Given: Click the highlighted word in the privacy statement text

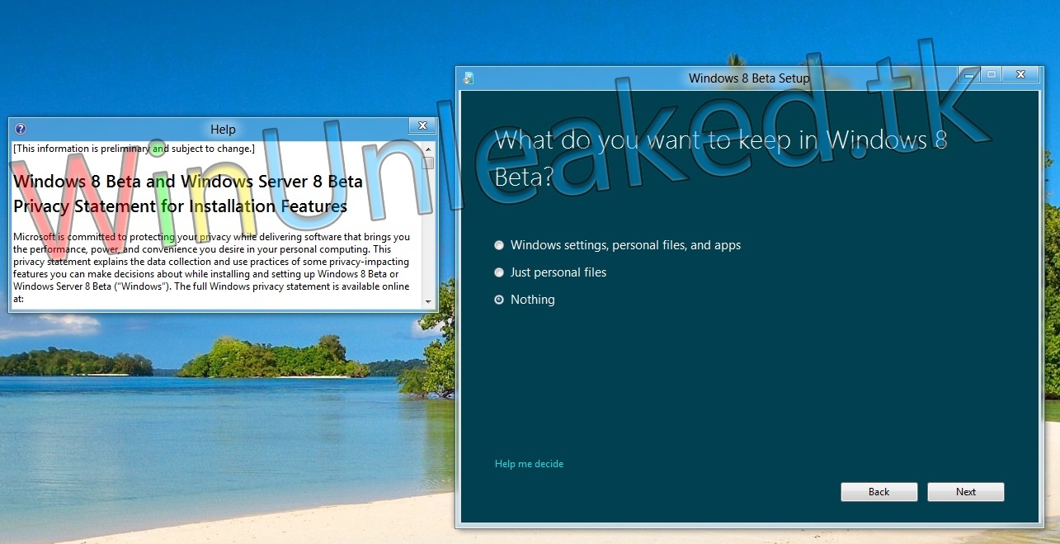Looking at the screenshot, I should click(157, 149).
